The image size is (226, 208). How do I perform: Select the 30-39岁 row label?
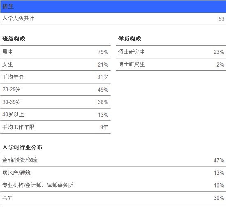coord(12,102)
